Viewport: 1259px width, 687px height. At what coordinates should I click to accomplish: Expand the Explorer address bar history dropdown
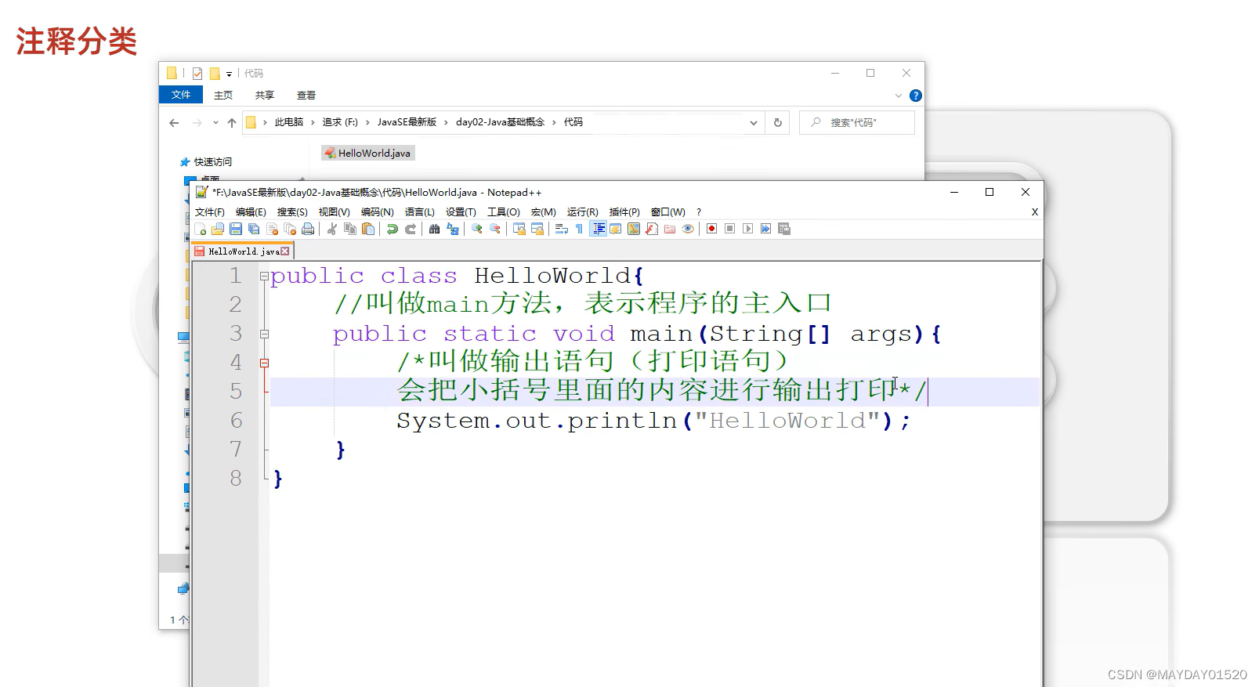[753, 122]
